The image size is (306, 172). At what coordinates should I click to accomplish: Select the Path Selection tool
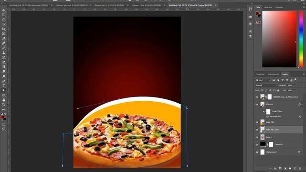(3, 90)
